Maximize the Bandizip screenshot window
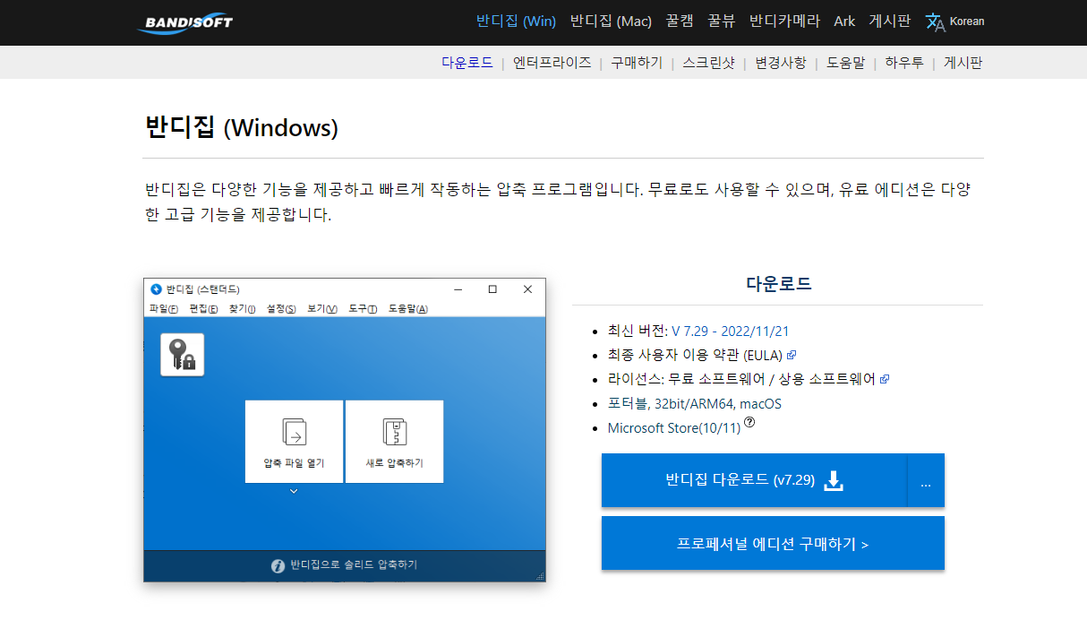This screenshot has width=1087, height=620. pos(492,289)
